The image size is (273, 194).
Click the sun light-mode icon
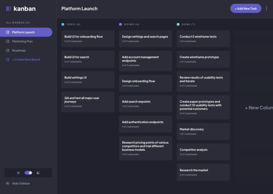[19, 173]
